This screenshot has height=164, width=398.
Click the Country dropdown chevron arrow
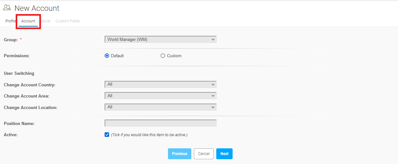tap(213, 84)
